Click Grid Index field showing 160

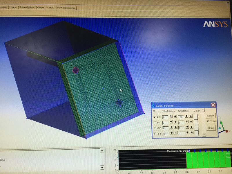[181, 117]
